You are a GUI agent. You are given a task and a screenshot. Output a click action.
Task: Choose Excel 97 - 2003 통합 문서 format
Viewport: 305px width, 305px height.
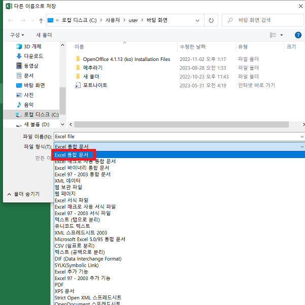pyautogui.click(x=83, y=174)
